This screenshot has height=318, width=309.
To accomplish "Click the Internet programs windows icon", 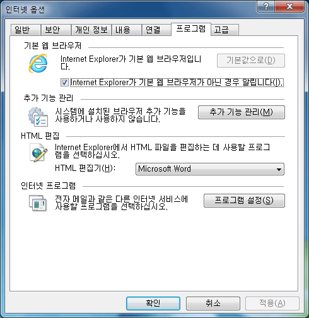I will tap(38, 203).
